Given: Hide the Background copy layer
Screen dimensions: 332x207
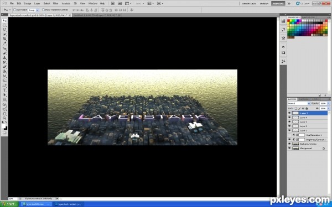Looking at the screenshot, I should [289, 144].
